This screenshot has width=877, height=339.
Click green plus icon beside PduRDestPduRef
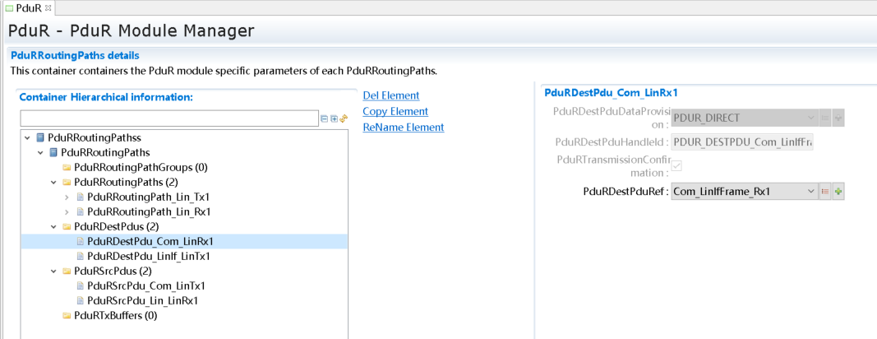click(838, 192)
